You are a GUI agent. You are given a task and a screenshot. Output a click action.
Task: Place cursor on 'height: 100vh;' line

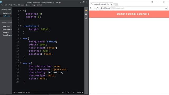point(39,29)
